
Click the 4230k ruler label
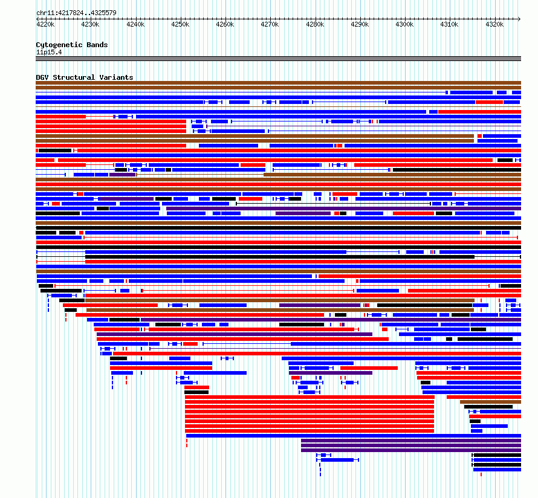click(90, 24)
